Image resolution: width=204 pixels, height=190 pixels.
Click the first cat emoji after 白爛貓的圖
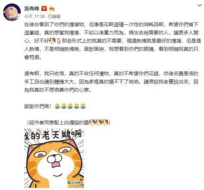coord(92,122)
